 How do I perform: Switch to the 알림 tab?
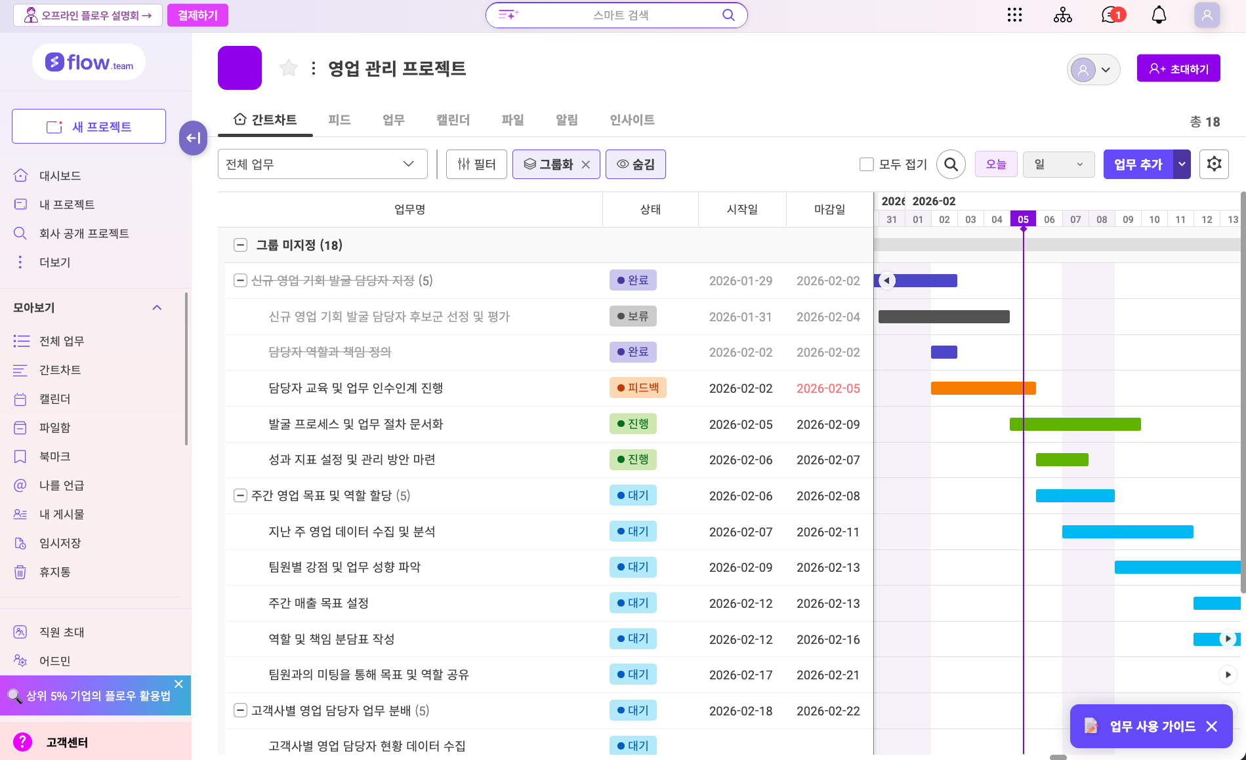tap(567, 120)
